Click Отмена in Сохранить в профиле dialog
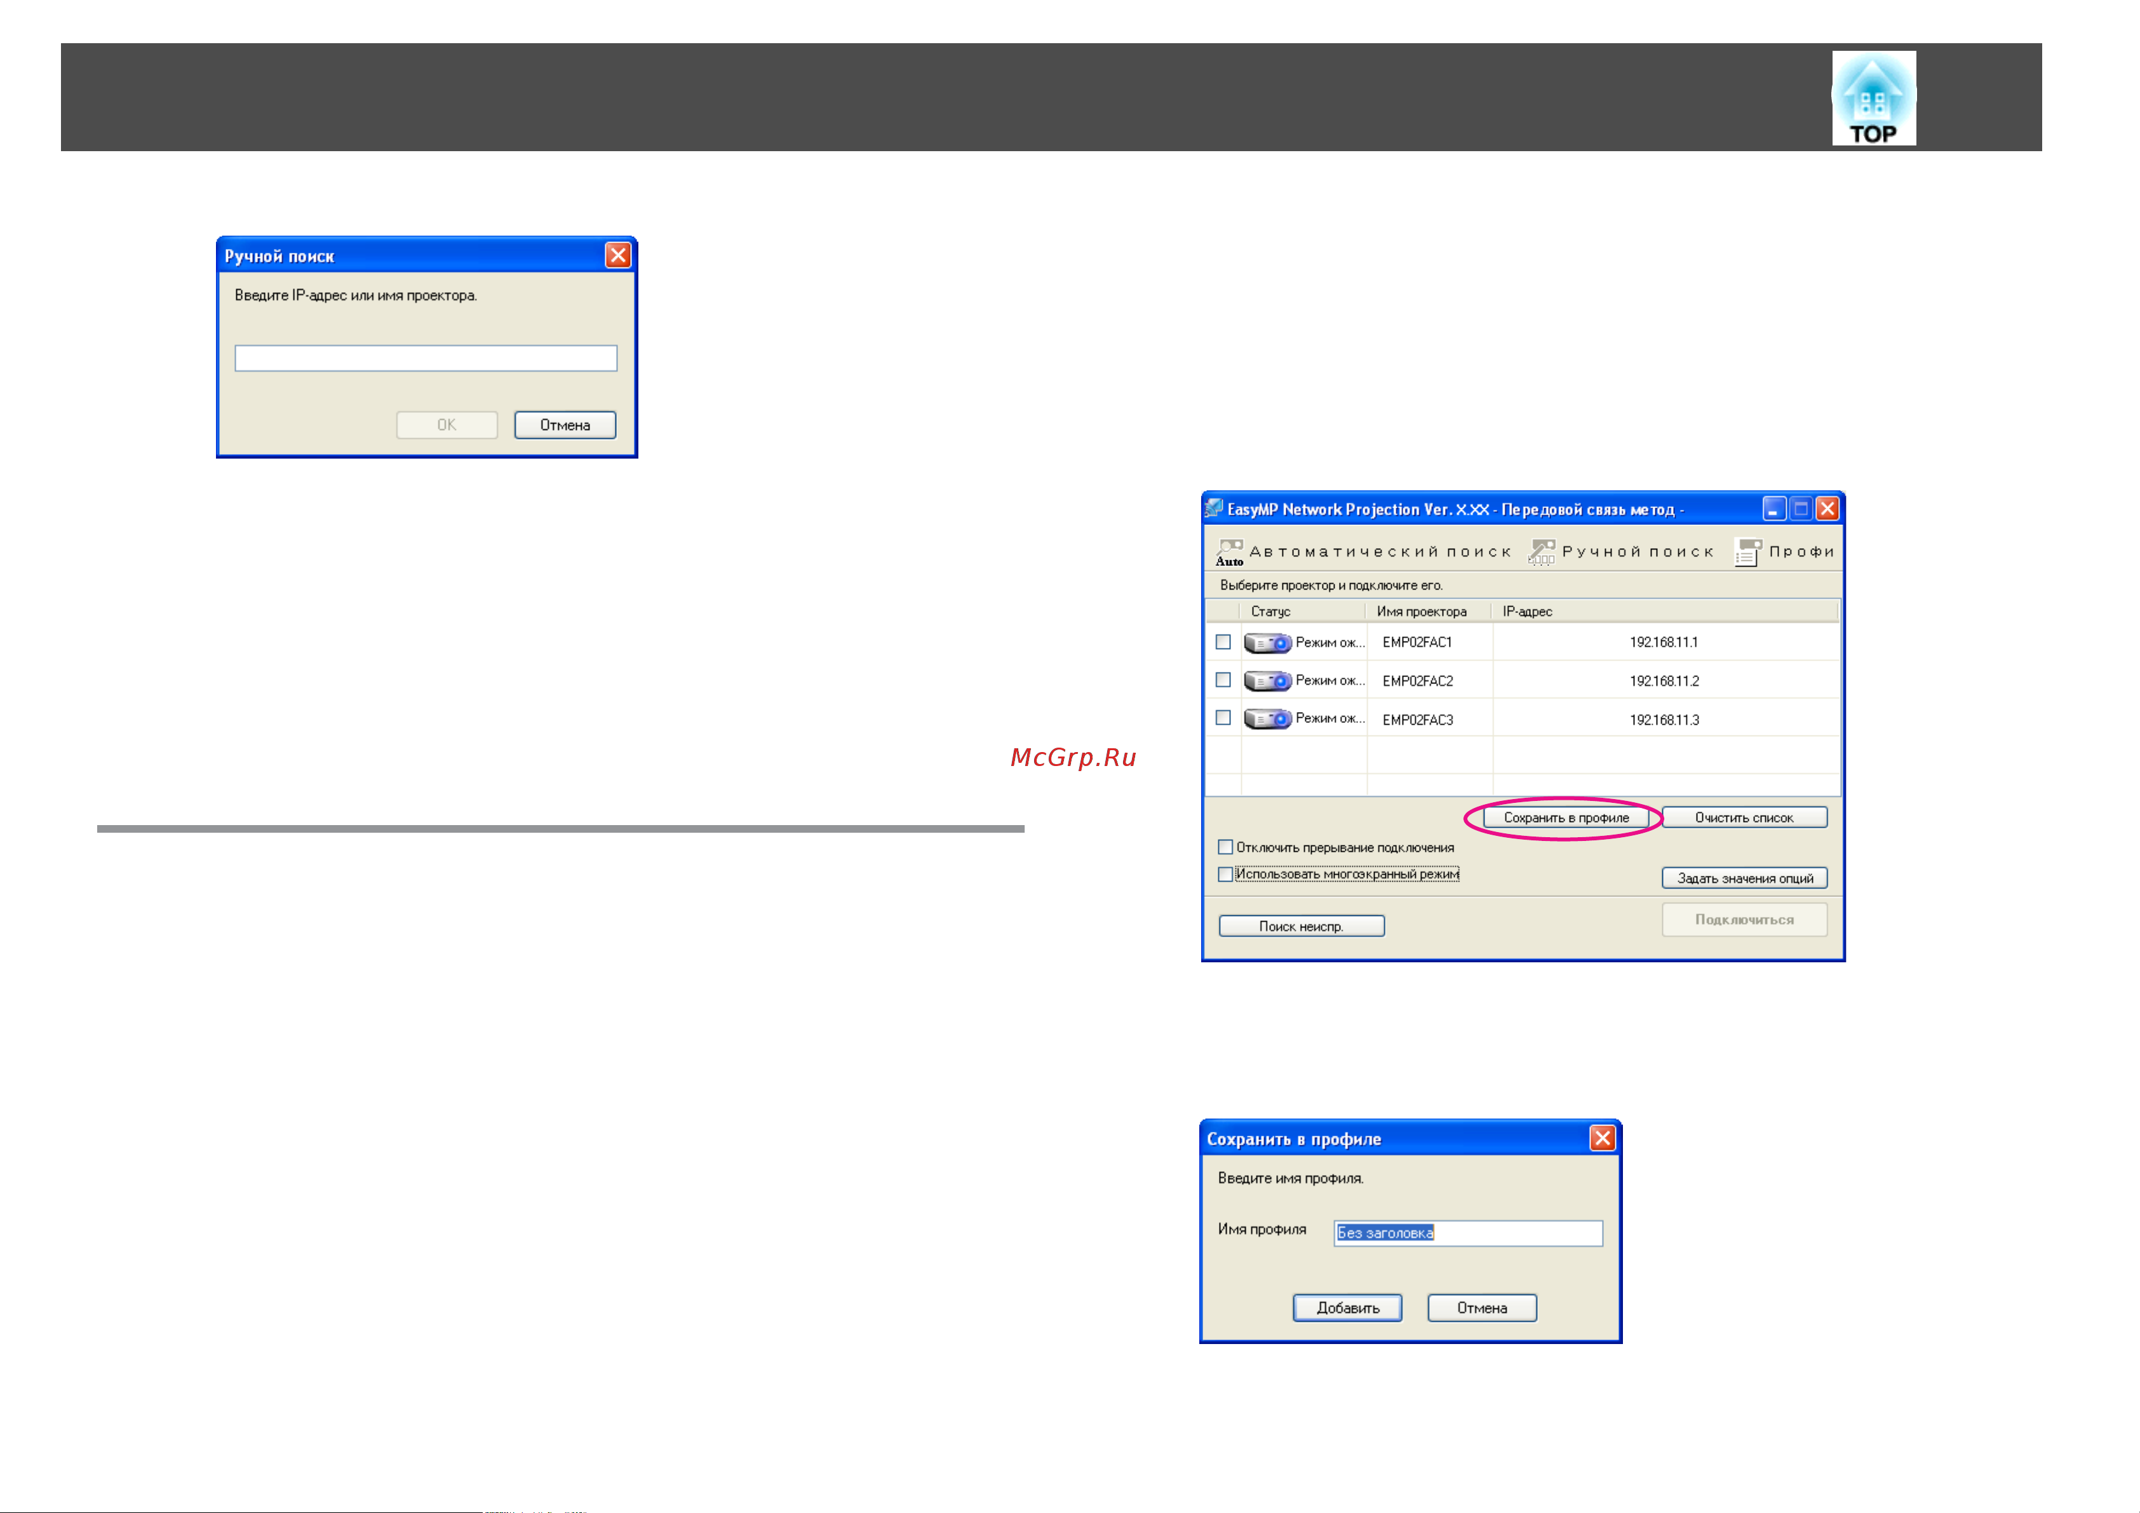The height and width of the screenshot is (1513, 2140). point(1482,1308)
